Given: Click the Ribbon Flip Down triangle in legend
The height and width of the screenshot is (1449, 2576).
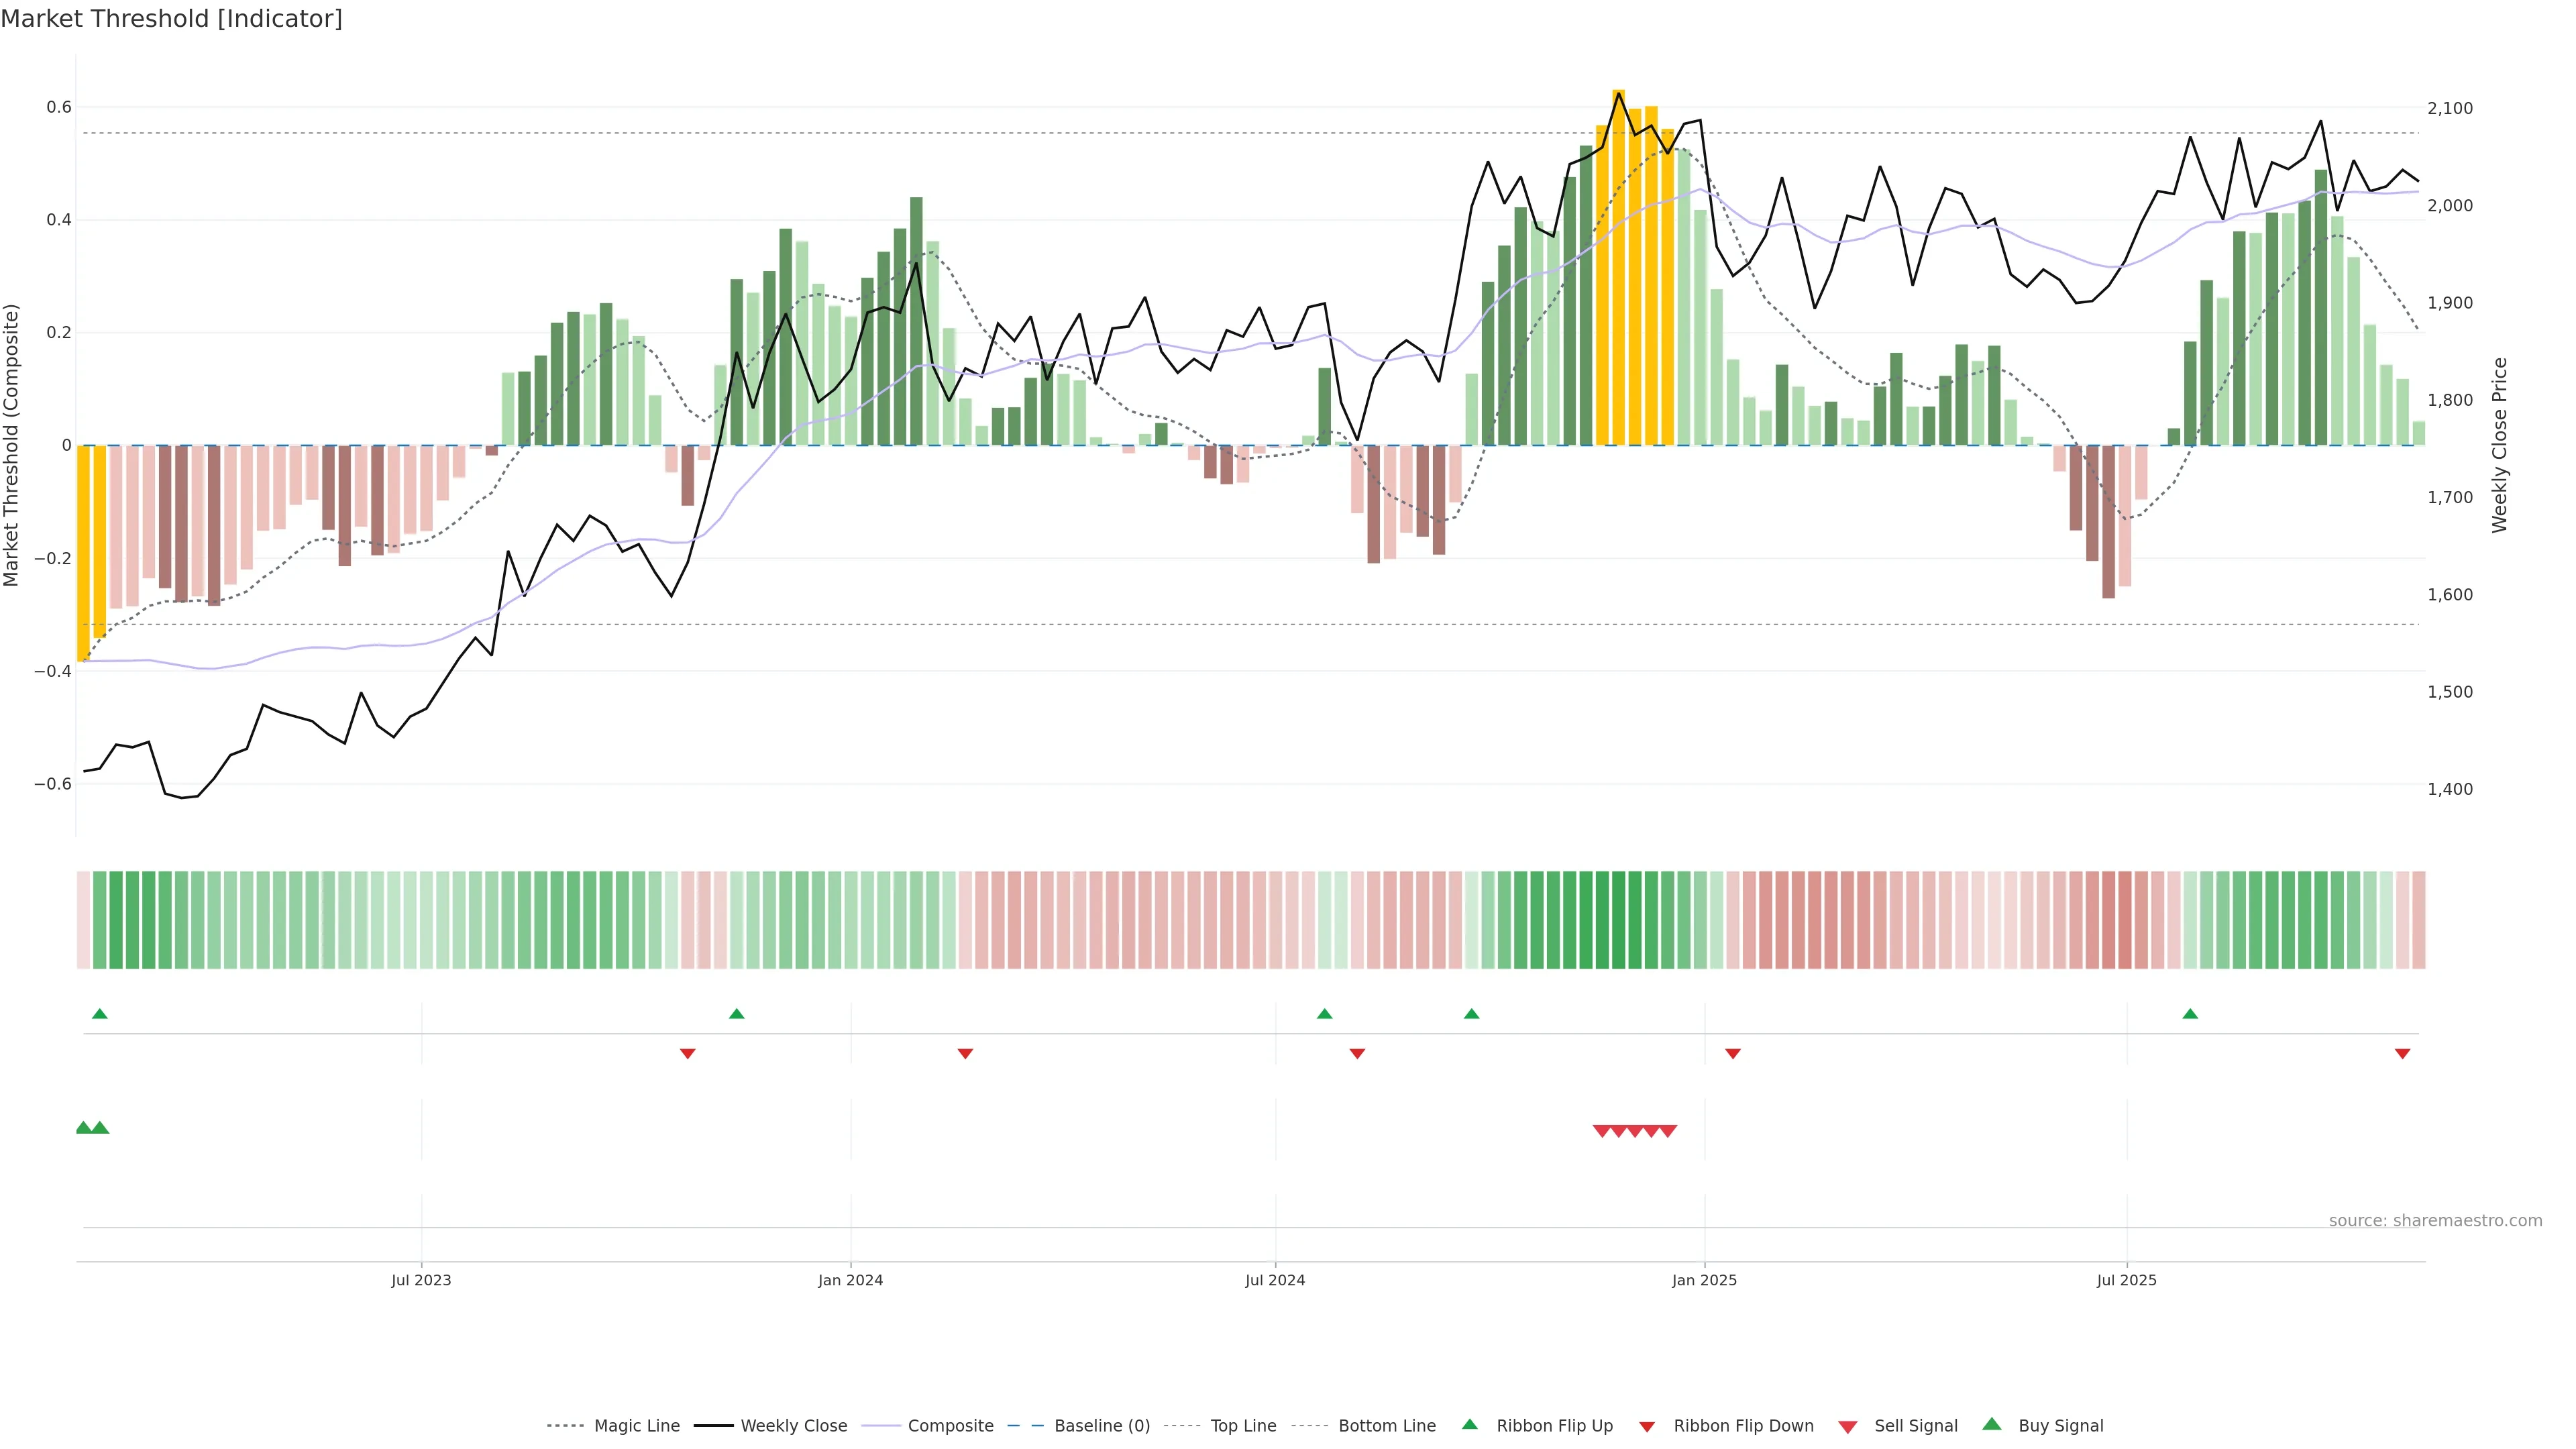Looking at the screenshot, I should pos(1647,1426).
